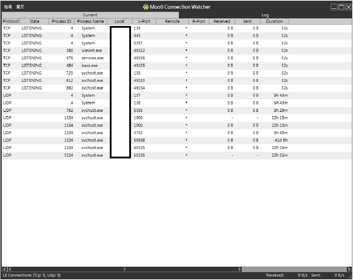Click L-Port value 137

coord(137,95)
